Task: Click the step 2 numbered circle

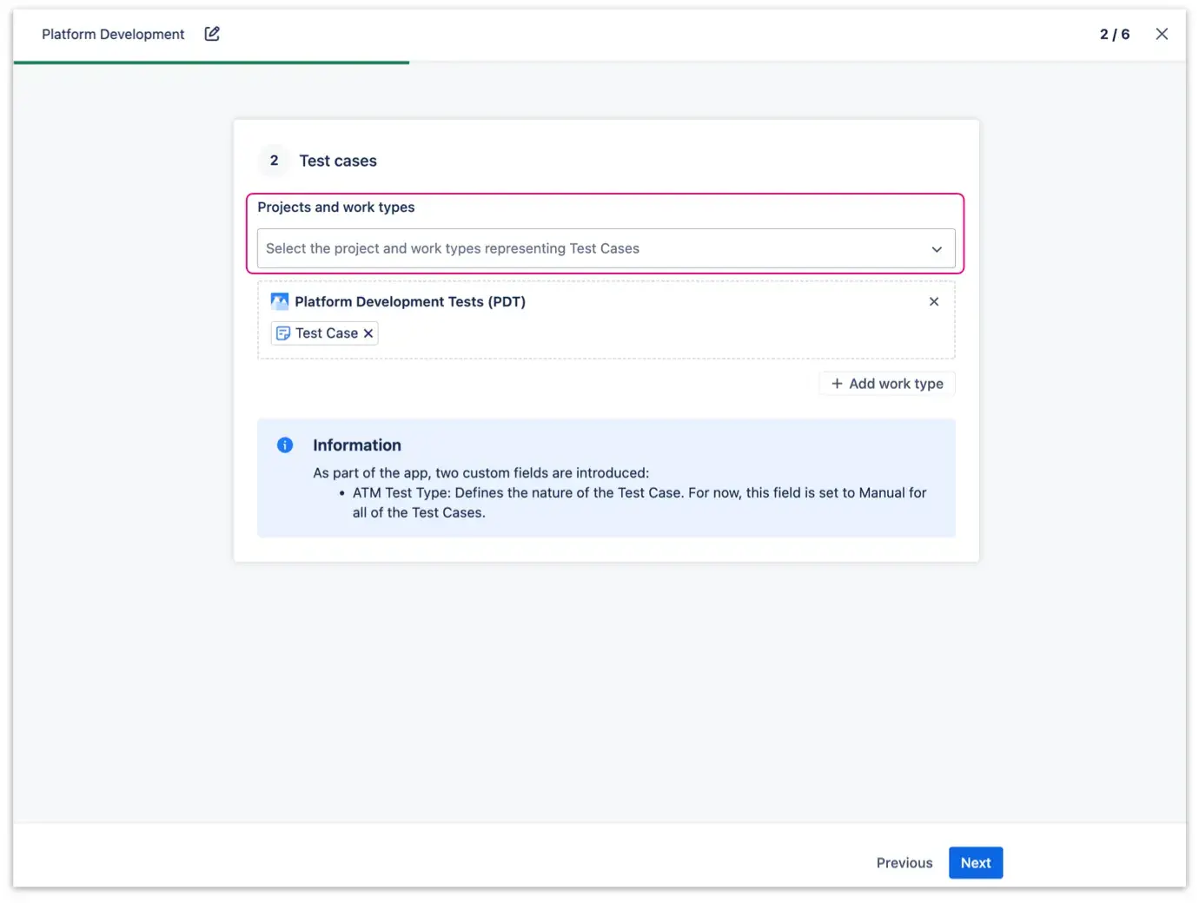Action: click(273, 161)
